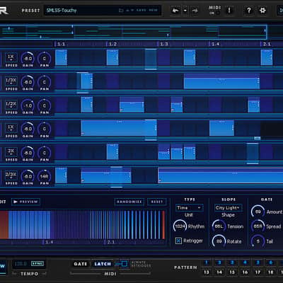
Task: Click gain knob on the 2X track
Action: [x=28, y=153]
